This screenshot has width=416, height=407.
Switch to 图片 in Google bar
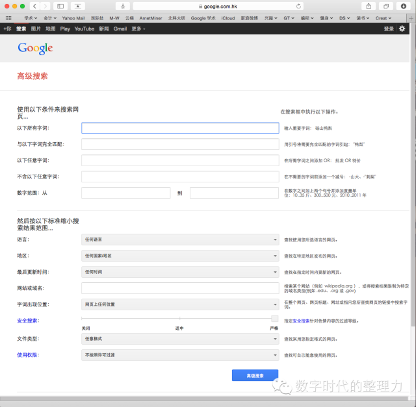tap(36, 29)
